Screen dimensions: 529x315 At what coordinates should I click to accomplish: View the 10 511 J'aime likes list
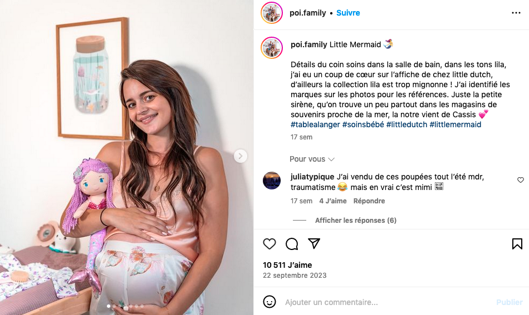click(x=287, y=265)
